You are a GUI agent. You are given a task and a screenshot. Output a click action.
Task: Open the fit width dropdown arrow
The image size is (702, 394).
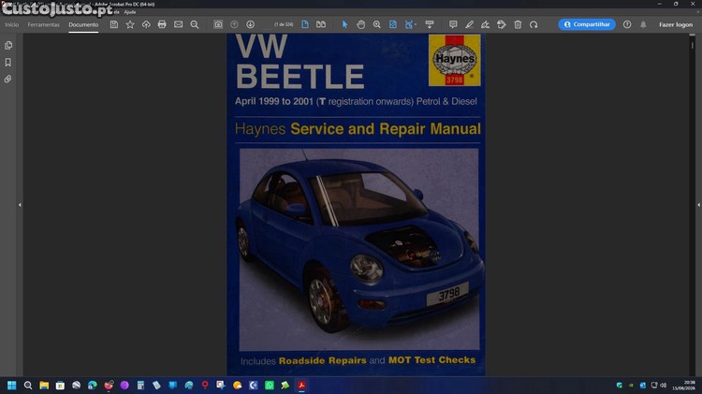(416, 24)
